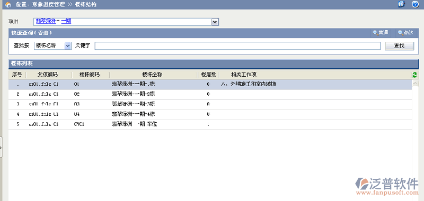Click the 一期 phase link
This screenshot has width=424, height=201.
66,21
